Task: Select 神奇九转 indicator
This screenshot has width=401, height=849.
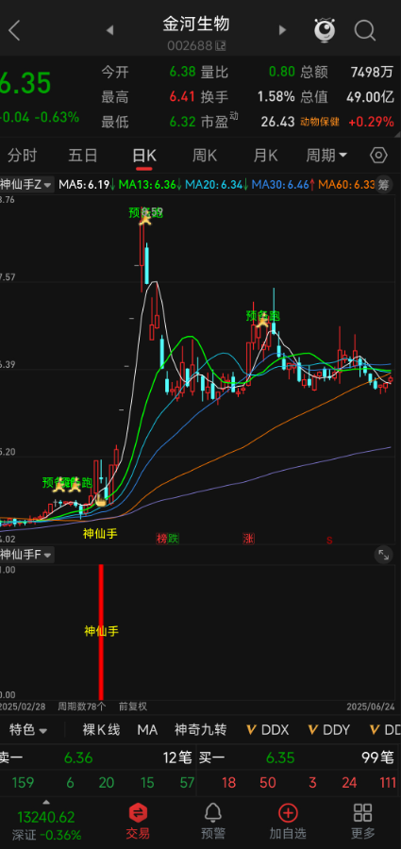Action: (200, 730)
